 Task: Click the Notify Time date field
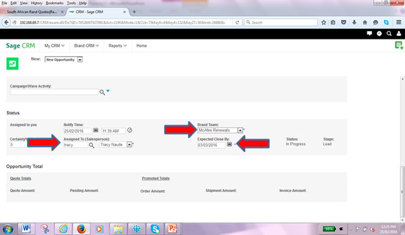pyautogui.click(x=78, y=131)
